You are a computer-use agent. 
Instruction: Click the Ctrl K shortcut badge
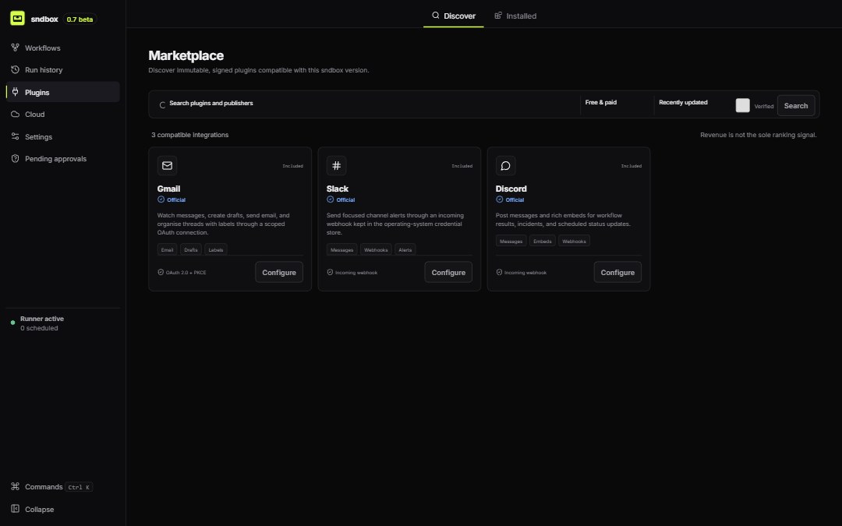point(80,487)
